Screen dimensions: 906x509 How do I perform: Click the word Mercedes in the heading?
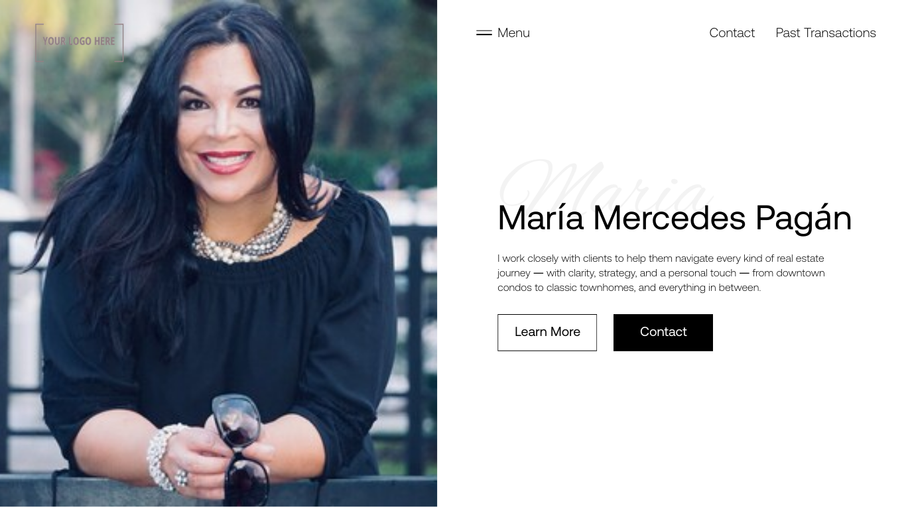click(x=669, y=218)
